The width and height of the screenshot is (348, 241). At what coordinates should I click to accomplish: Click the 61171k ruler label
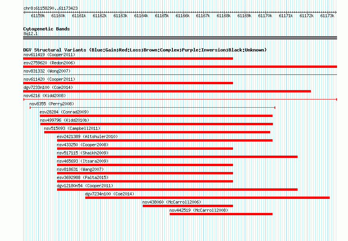[286, 16]
